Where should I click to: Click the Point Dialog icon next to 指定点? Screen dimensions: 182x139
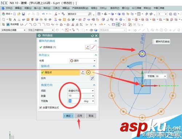click(83, 73)
